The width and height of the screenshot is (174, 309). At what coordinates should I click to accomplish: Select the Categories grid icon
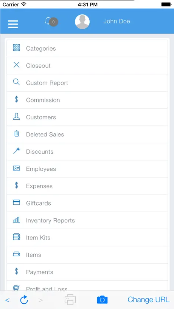coord(16,48)
